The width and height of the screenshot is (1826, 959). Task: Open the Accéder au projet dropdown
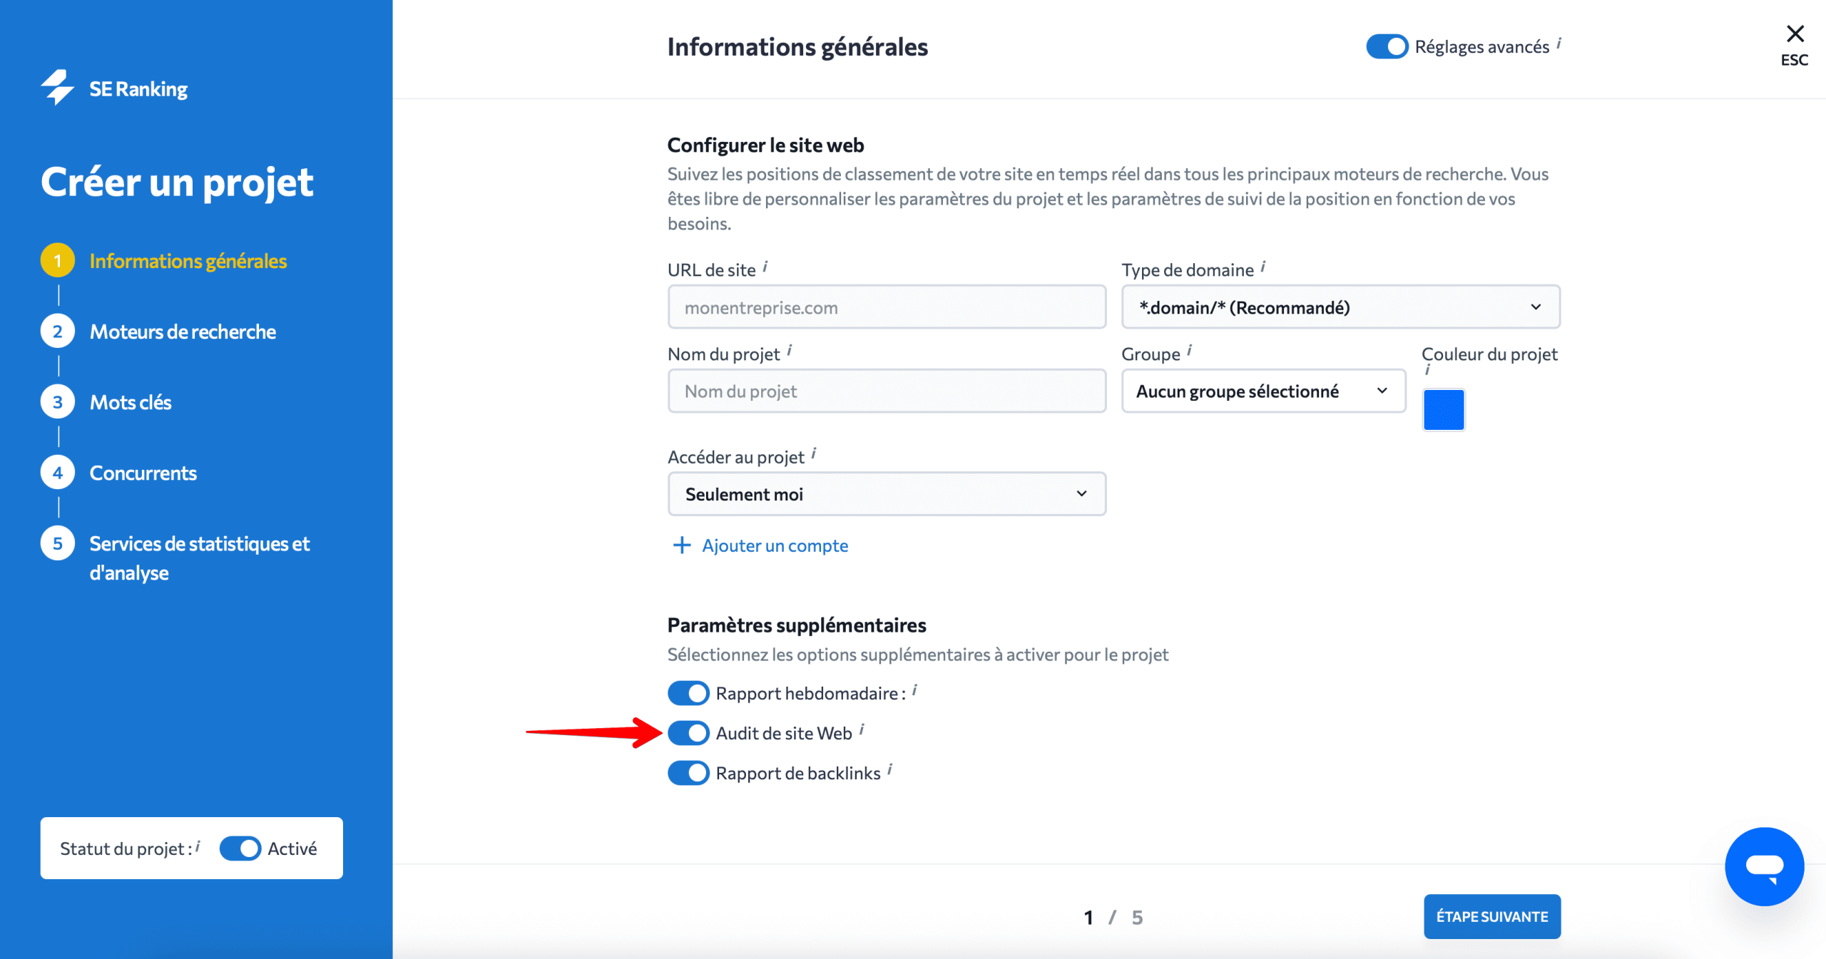click(887, 494)
